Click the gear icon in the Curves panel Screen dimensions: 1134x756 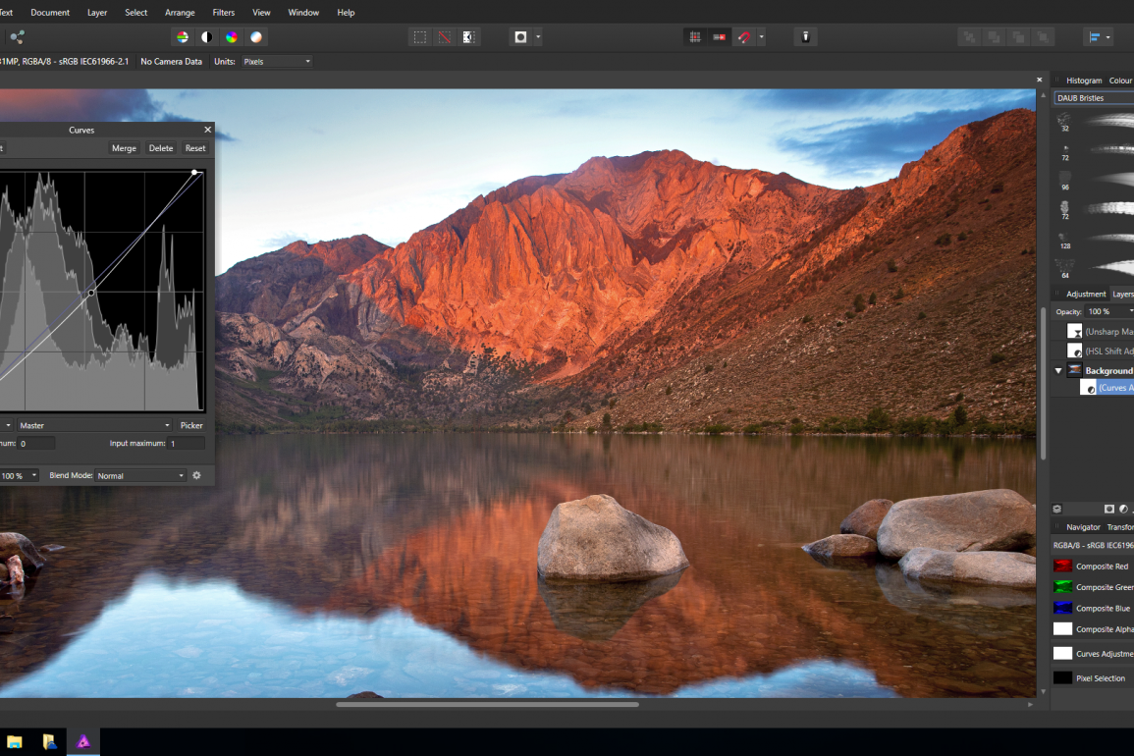[197, 475]
